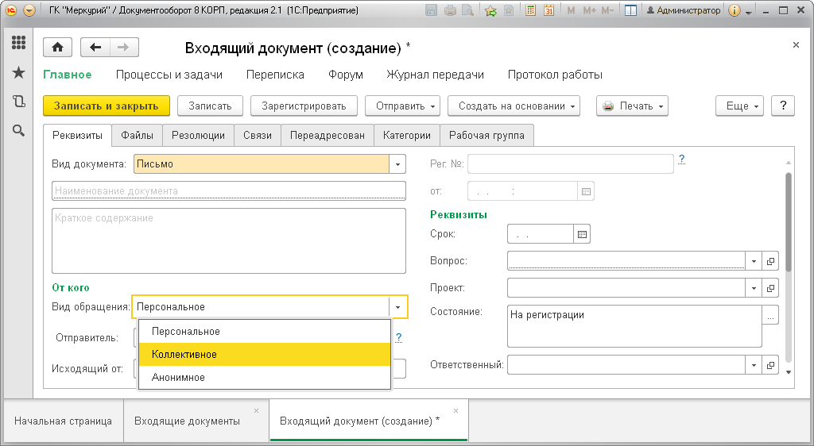
Task: Choose Персональное in the dropdown list
Action: coord(264,332)
